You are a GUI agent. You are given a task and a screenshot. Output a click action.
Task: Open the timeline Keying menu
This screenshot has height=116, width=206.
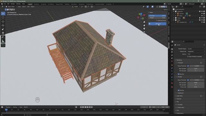15,107
